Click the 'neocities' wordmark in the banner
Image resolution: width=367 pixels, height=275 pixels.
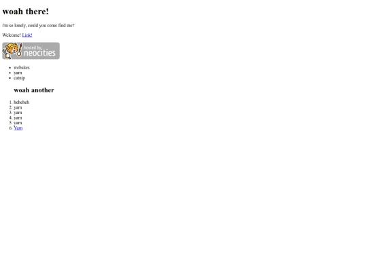point(40,53)
